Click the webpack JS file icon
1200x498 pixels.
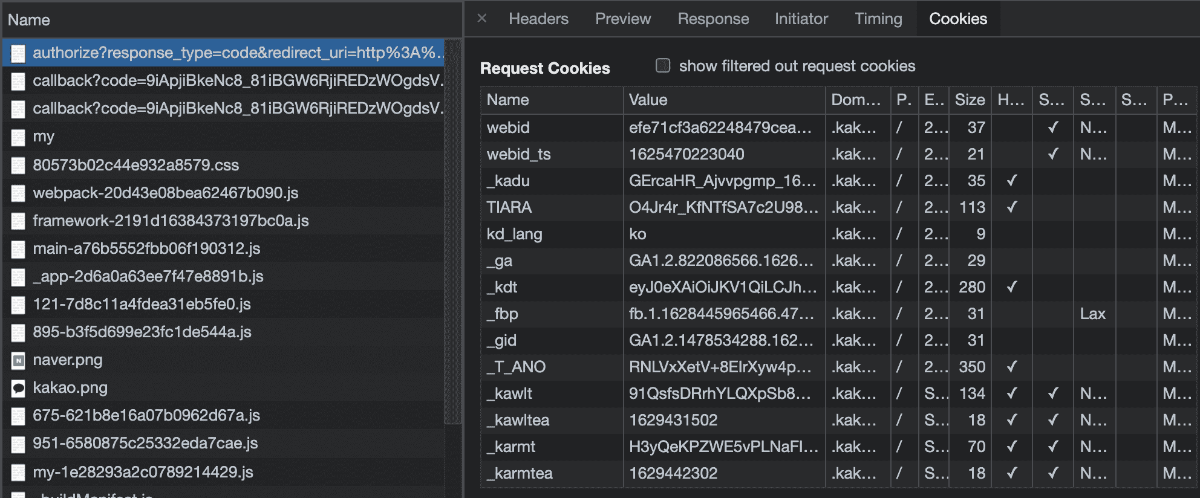click(18, 193)
